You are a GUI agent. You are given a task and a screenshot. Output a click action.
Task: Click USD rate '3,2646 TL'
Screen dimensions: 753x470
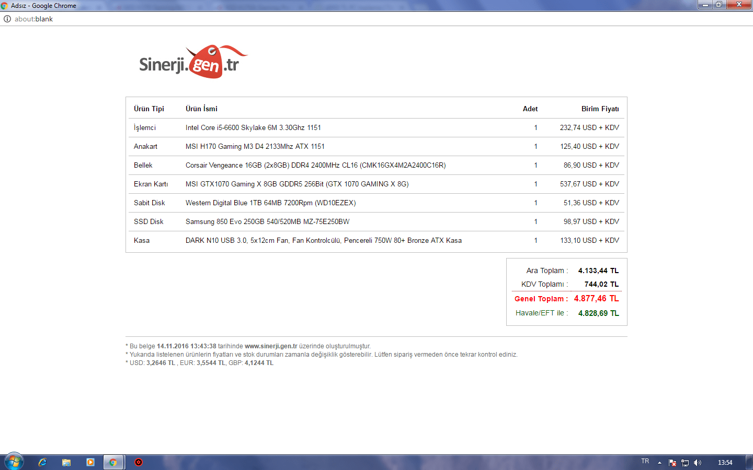click(x=161, y=363)
